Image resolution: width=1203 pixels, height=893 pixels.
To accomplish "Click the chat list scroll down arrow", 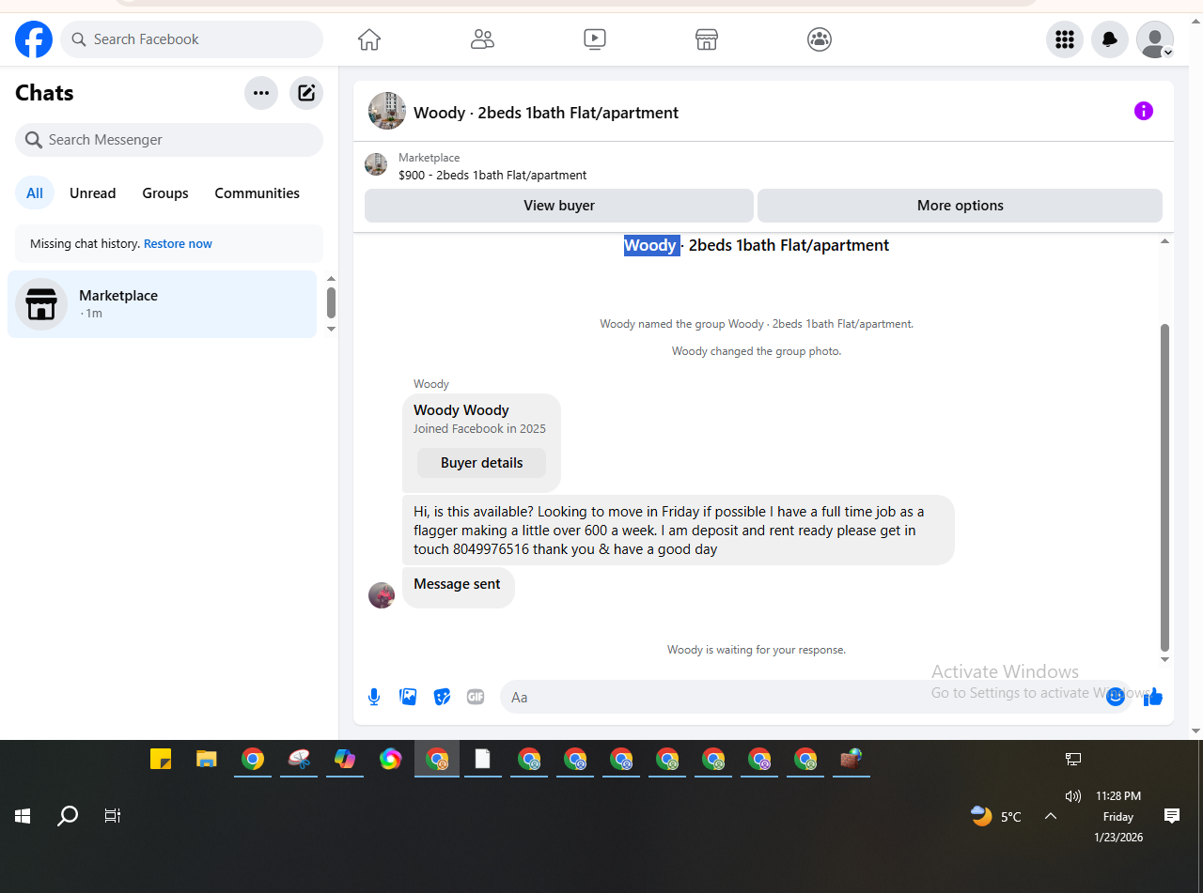I will pyautogui.click(x=331, y=329).
